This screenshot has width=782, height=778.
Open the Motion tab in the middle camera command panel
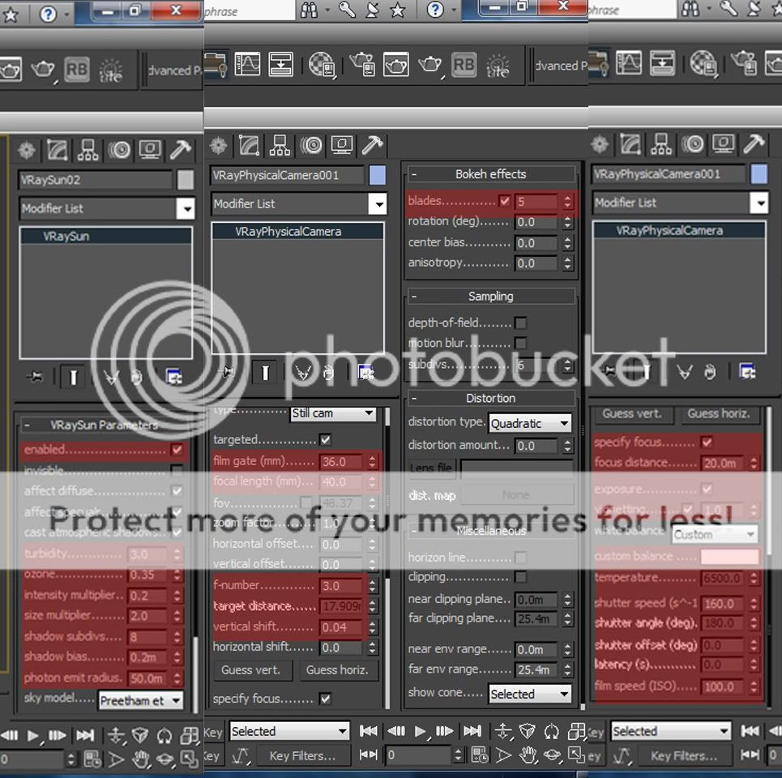pos(311,146)
